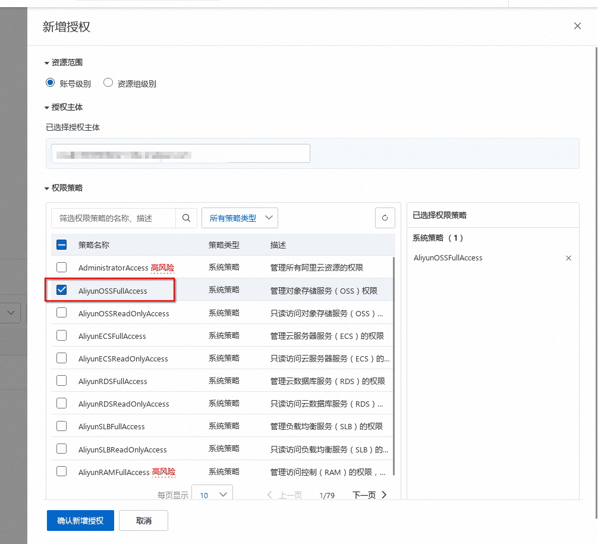Screen dimensions: 598x544
Task: Toggle the select-all checkbox in table header
Action: [x=61, y=244]
